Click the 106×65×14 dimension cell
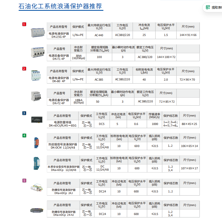 tap(189, 146)
